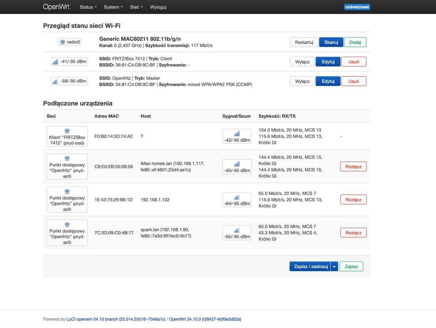Viewport: 436px width, 328px height.
Task: Click the access point icon in iMac-tomek.lan row
Action: pyautogui.click(x=67, y=158)
